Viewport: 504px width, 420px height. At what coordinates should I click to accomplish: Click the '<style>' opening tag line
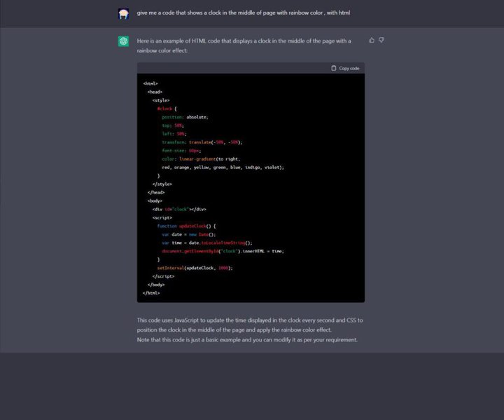161,100
